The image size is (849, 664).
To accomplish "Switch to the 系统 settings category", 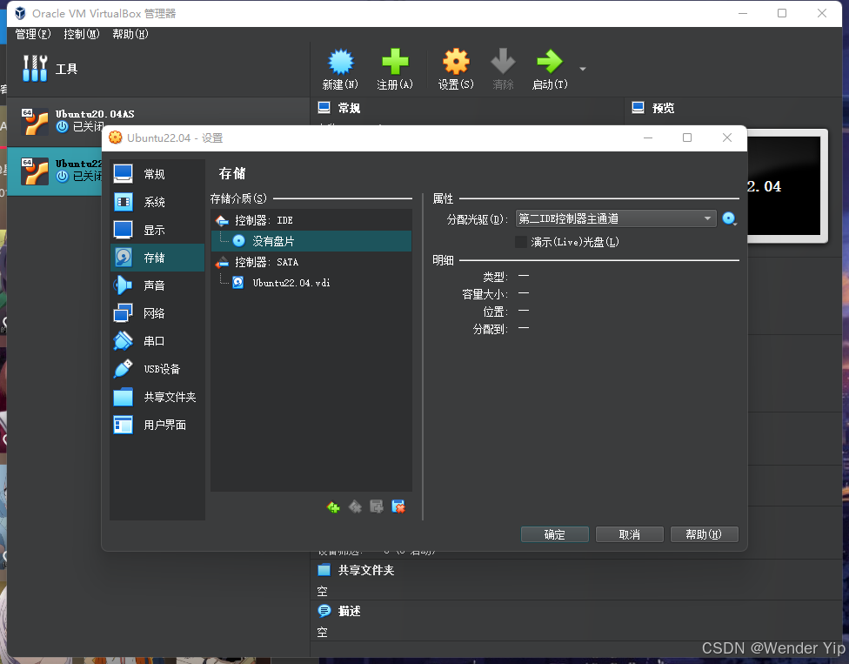I will click(x=157, y=202).
